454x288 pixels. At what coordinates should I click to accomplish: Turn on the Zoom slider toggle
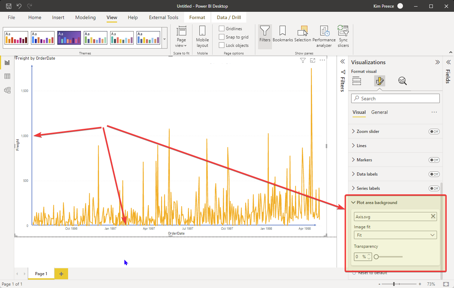434,132
